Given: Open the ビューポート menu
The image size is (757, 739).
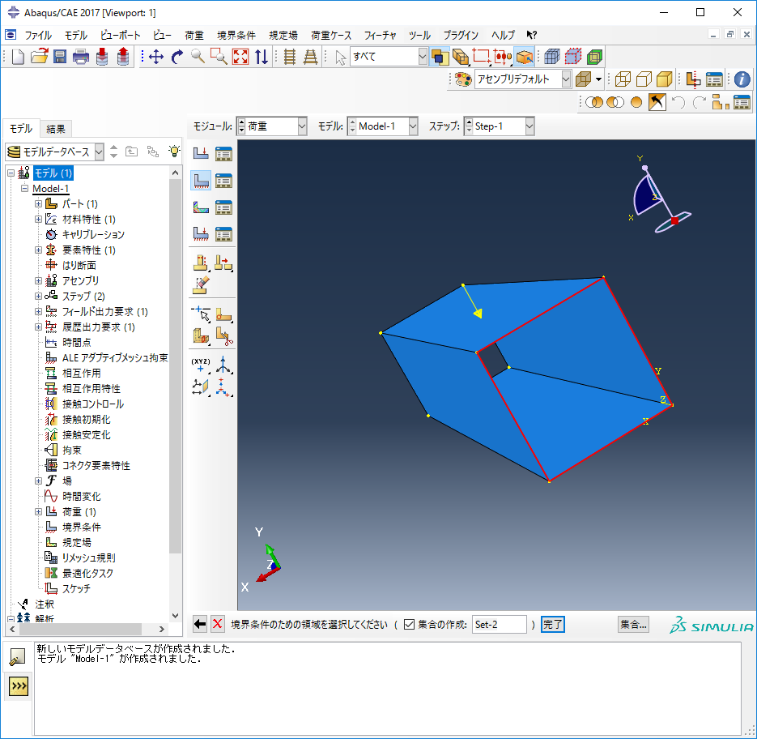Looking at the screenshot, I should tap(120, 36).
